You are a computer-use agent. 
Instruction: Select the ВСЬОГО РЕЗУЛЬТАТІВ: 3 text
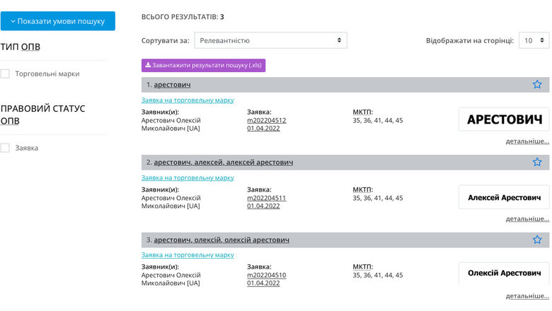[183, 17]
